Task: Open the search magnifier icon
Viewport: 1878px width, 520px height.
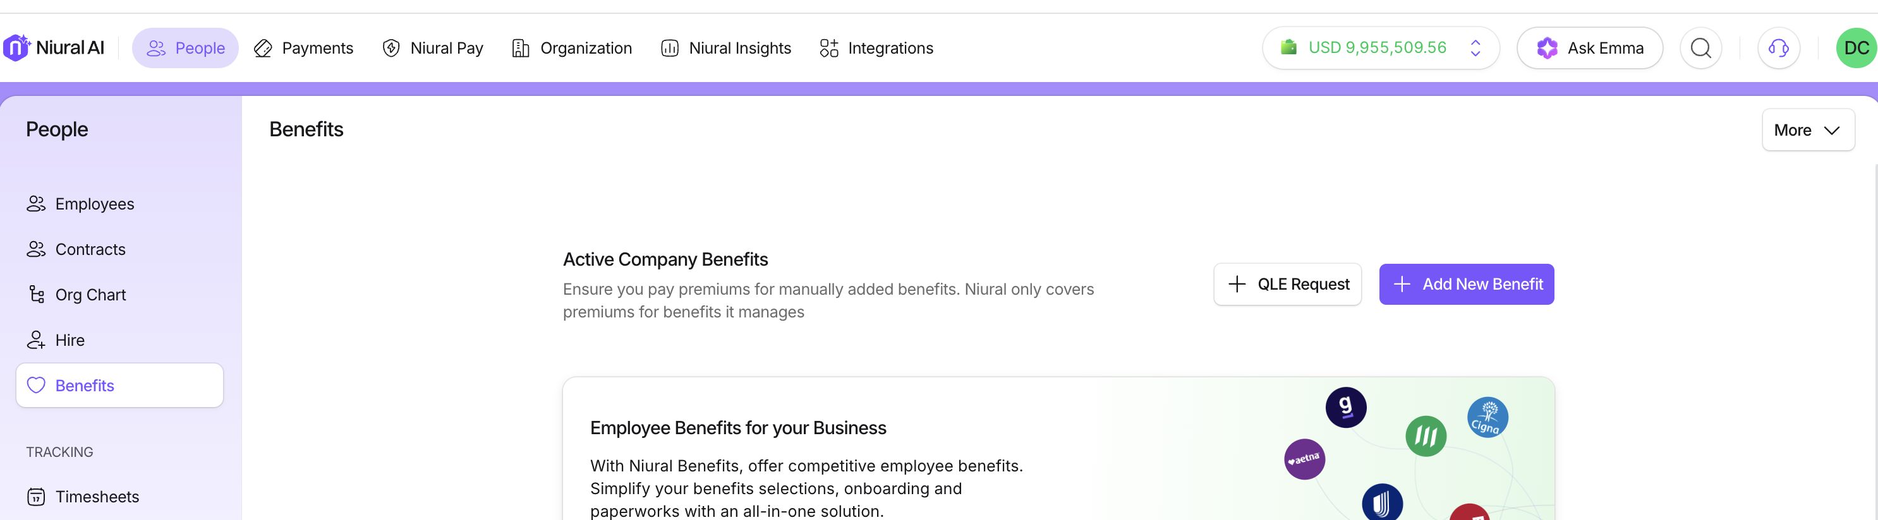Action: tap(1700, 48)
